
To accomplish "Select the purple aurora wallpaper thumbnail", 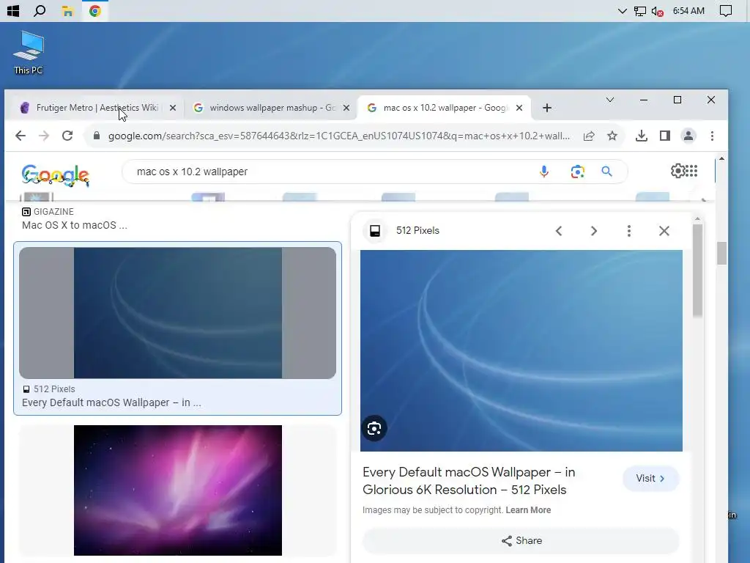I will pos(178,490).
